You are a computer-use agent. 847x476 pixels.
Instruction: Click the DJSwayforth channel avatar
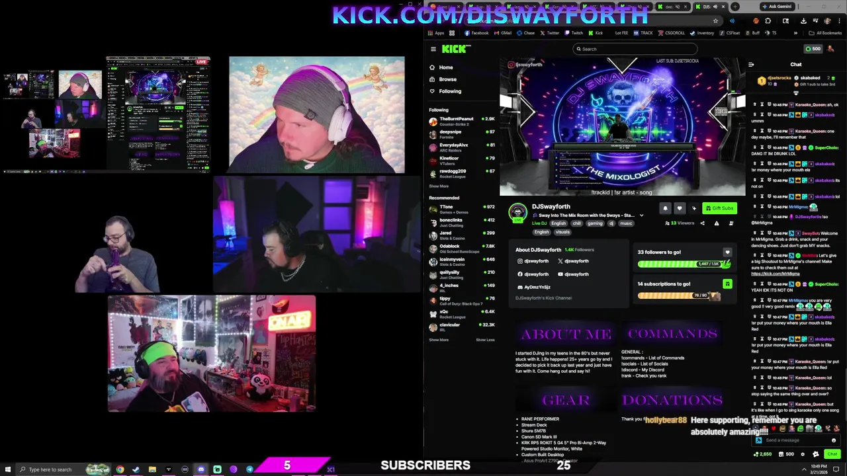(517, 212)
